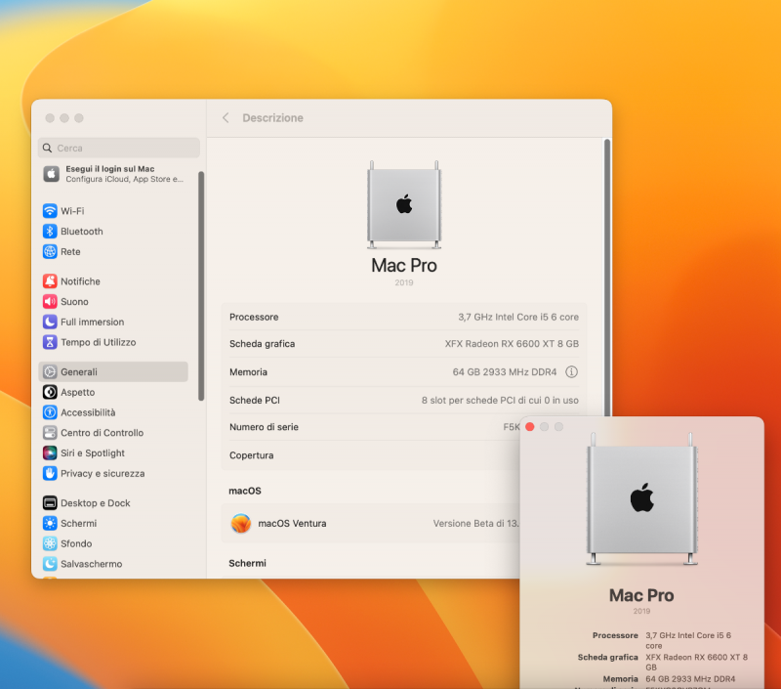Go back using the Descrizione chevron
Viewport: 781px width, 689px height.
point(226,117)
